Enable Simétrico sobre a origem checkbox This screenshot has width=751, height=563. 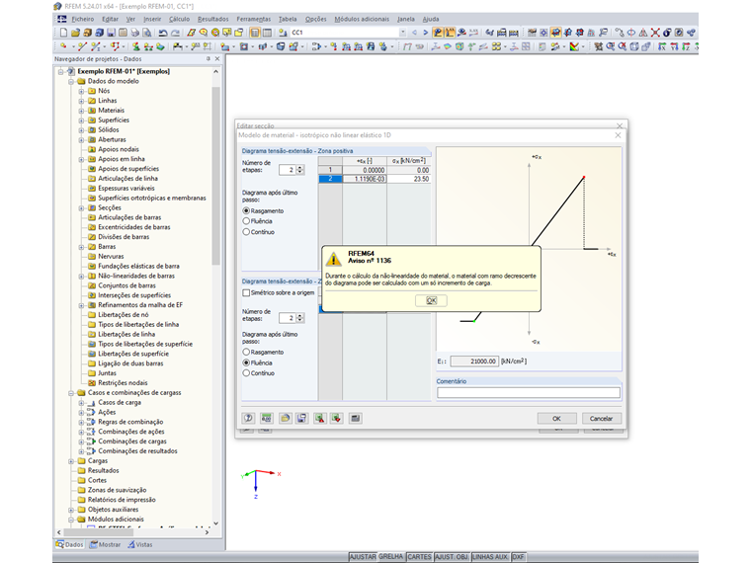[x=246, y=292]
